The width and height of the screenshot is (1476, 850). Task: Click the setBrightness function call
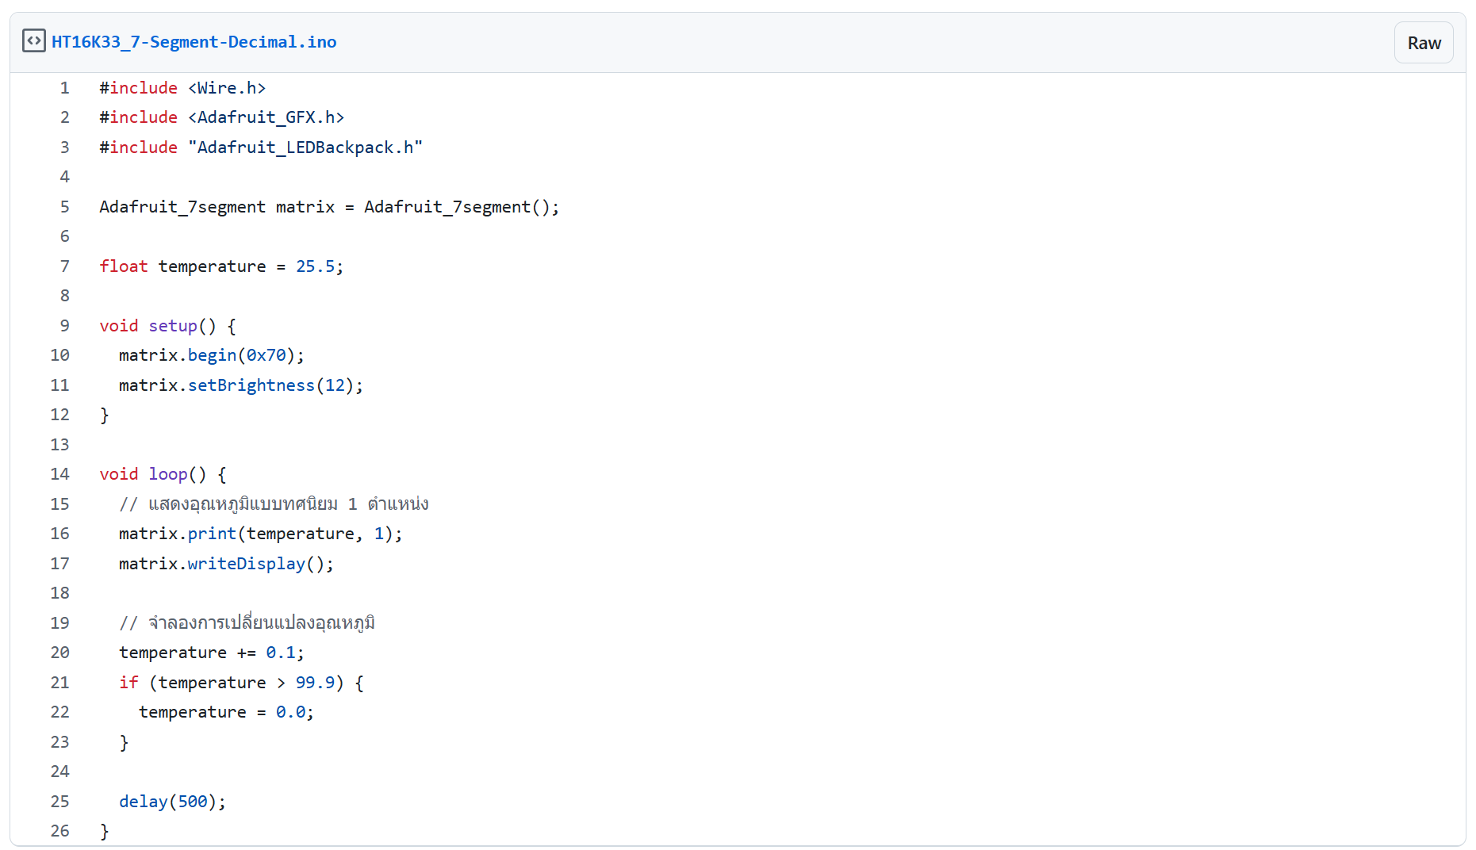(x=251, y=385)
